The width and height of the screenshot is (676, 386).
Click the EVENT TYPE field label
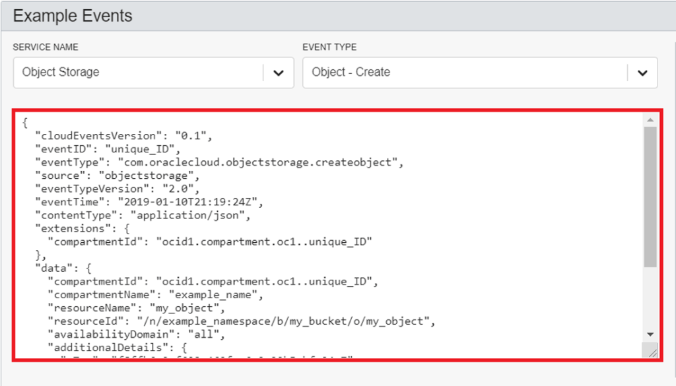click(329, 48)
